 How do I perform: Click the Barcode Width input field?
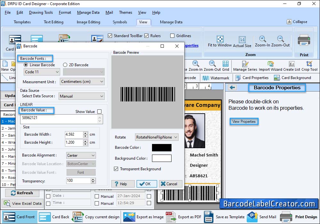(x=74, y=134)
